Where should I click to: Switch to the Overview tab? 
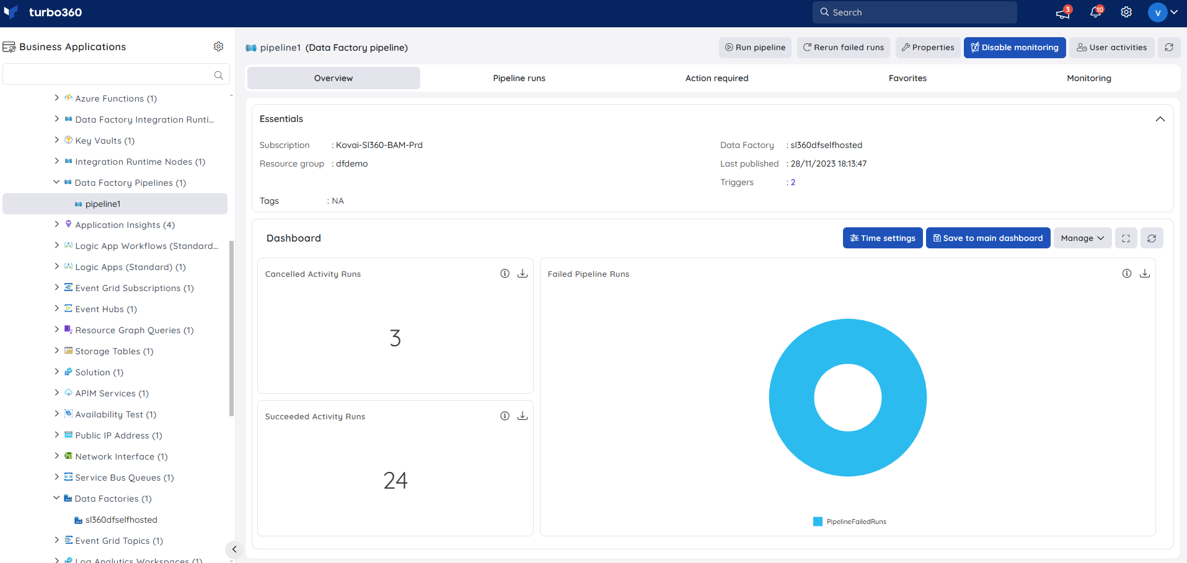pyautogui.click(x=333, y=78)
